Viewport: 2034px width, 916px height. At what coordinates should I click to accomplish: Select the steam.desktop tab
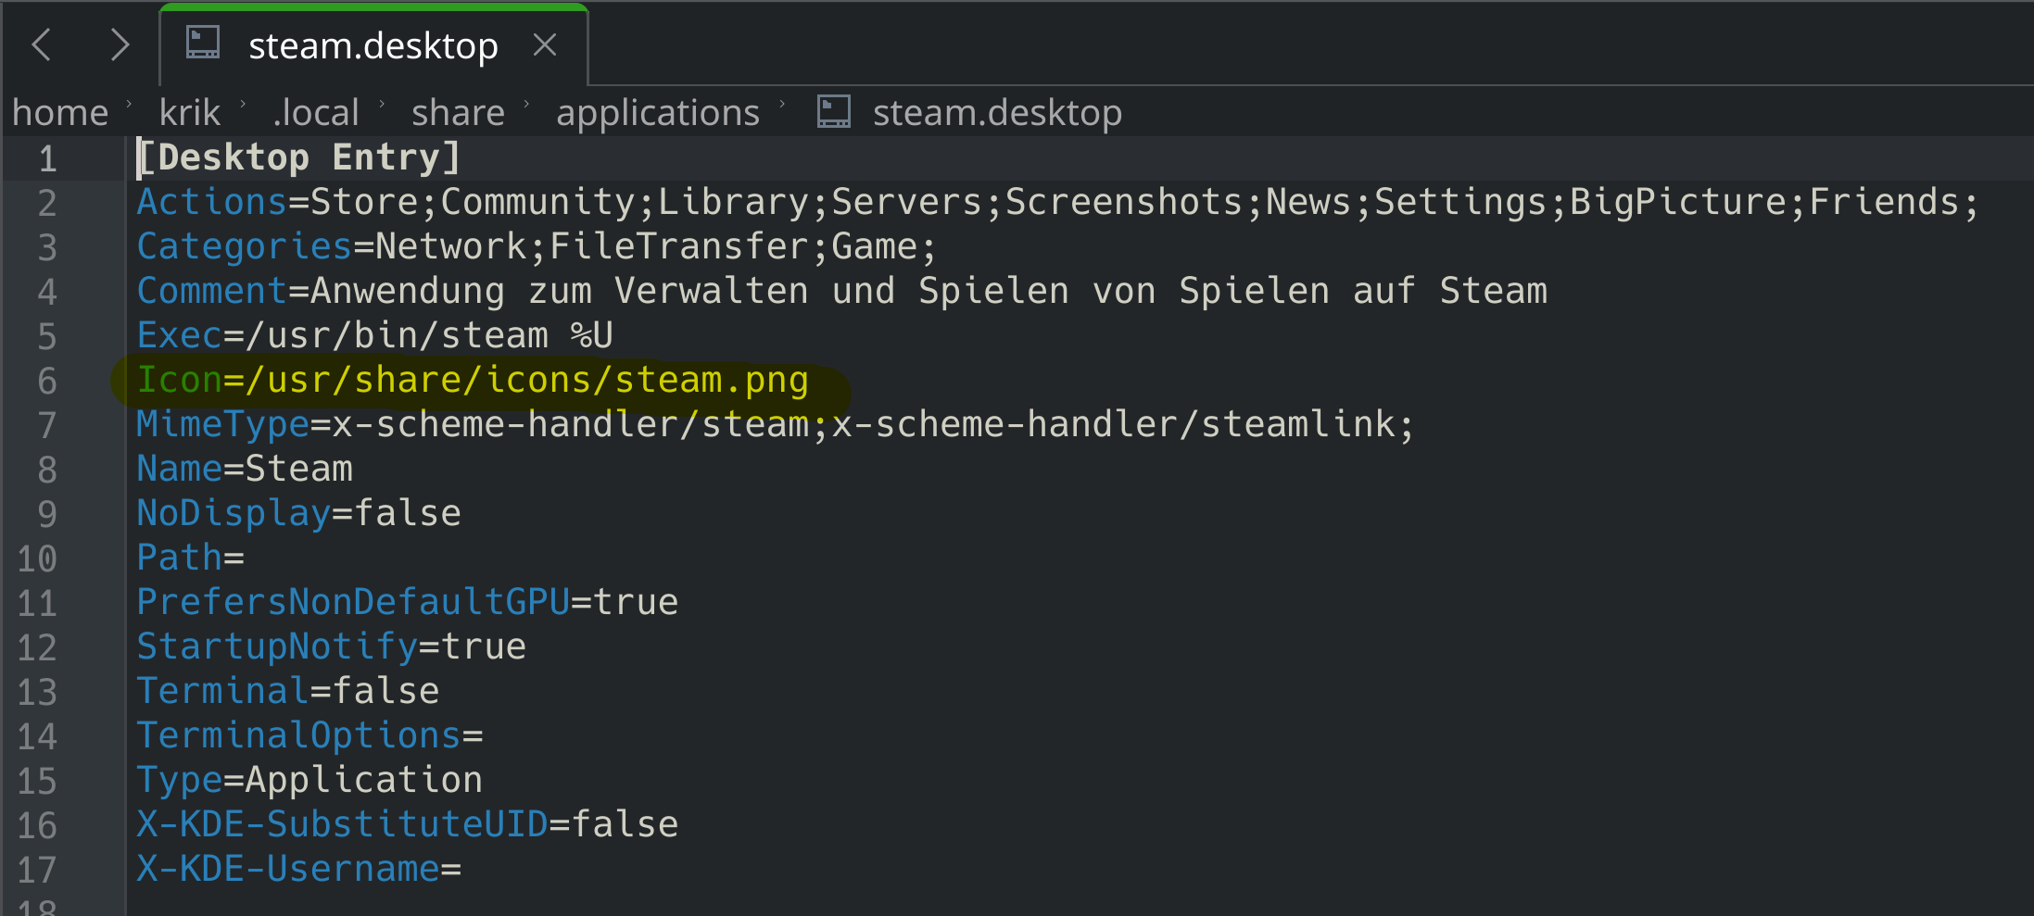click(x=373, y=46)
